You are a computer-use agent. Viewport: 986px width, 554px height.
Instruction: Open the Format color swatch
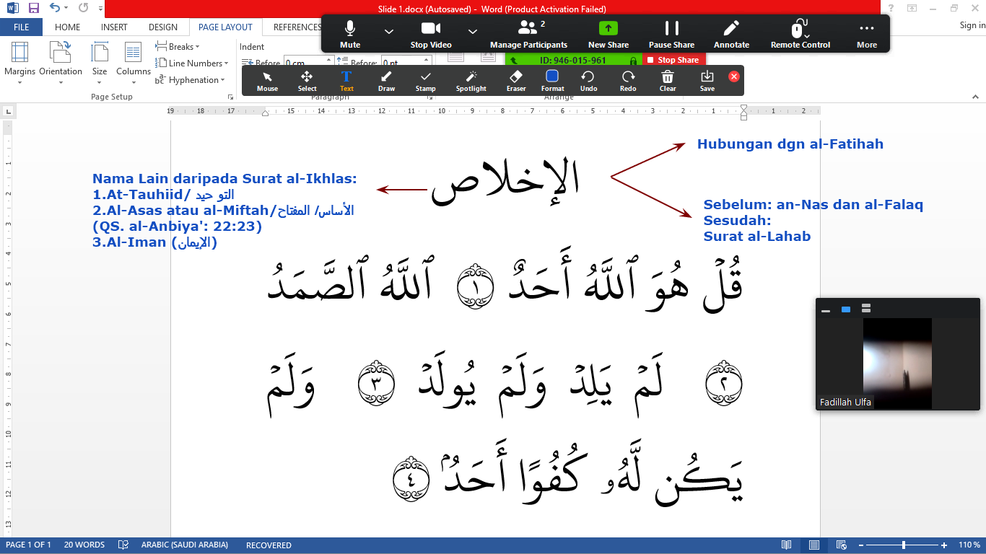coord(552,80)
